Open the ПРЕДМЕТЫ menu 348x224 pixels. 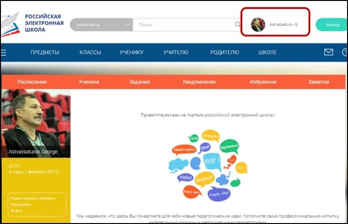tap(45, 52)
